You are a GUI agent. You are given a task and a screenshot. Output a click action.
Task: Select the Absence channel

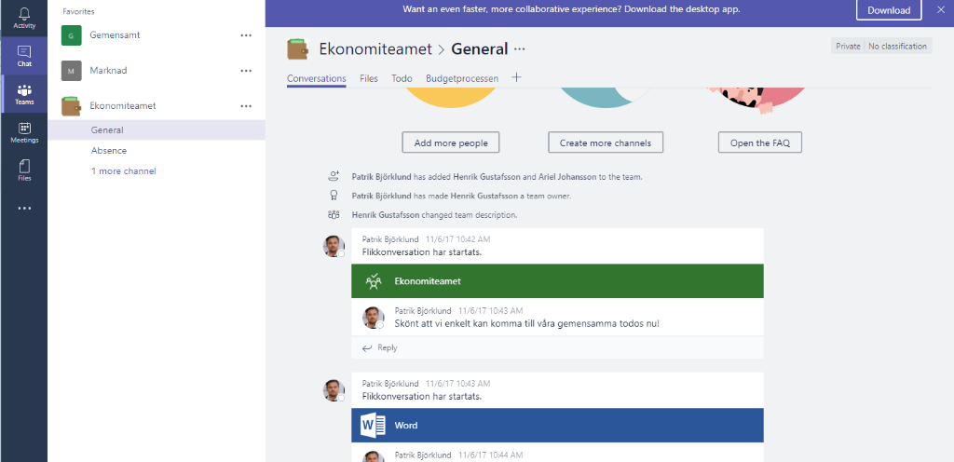click(109, 151)
